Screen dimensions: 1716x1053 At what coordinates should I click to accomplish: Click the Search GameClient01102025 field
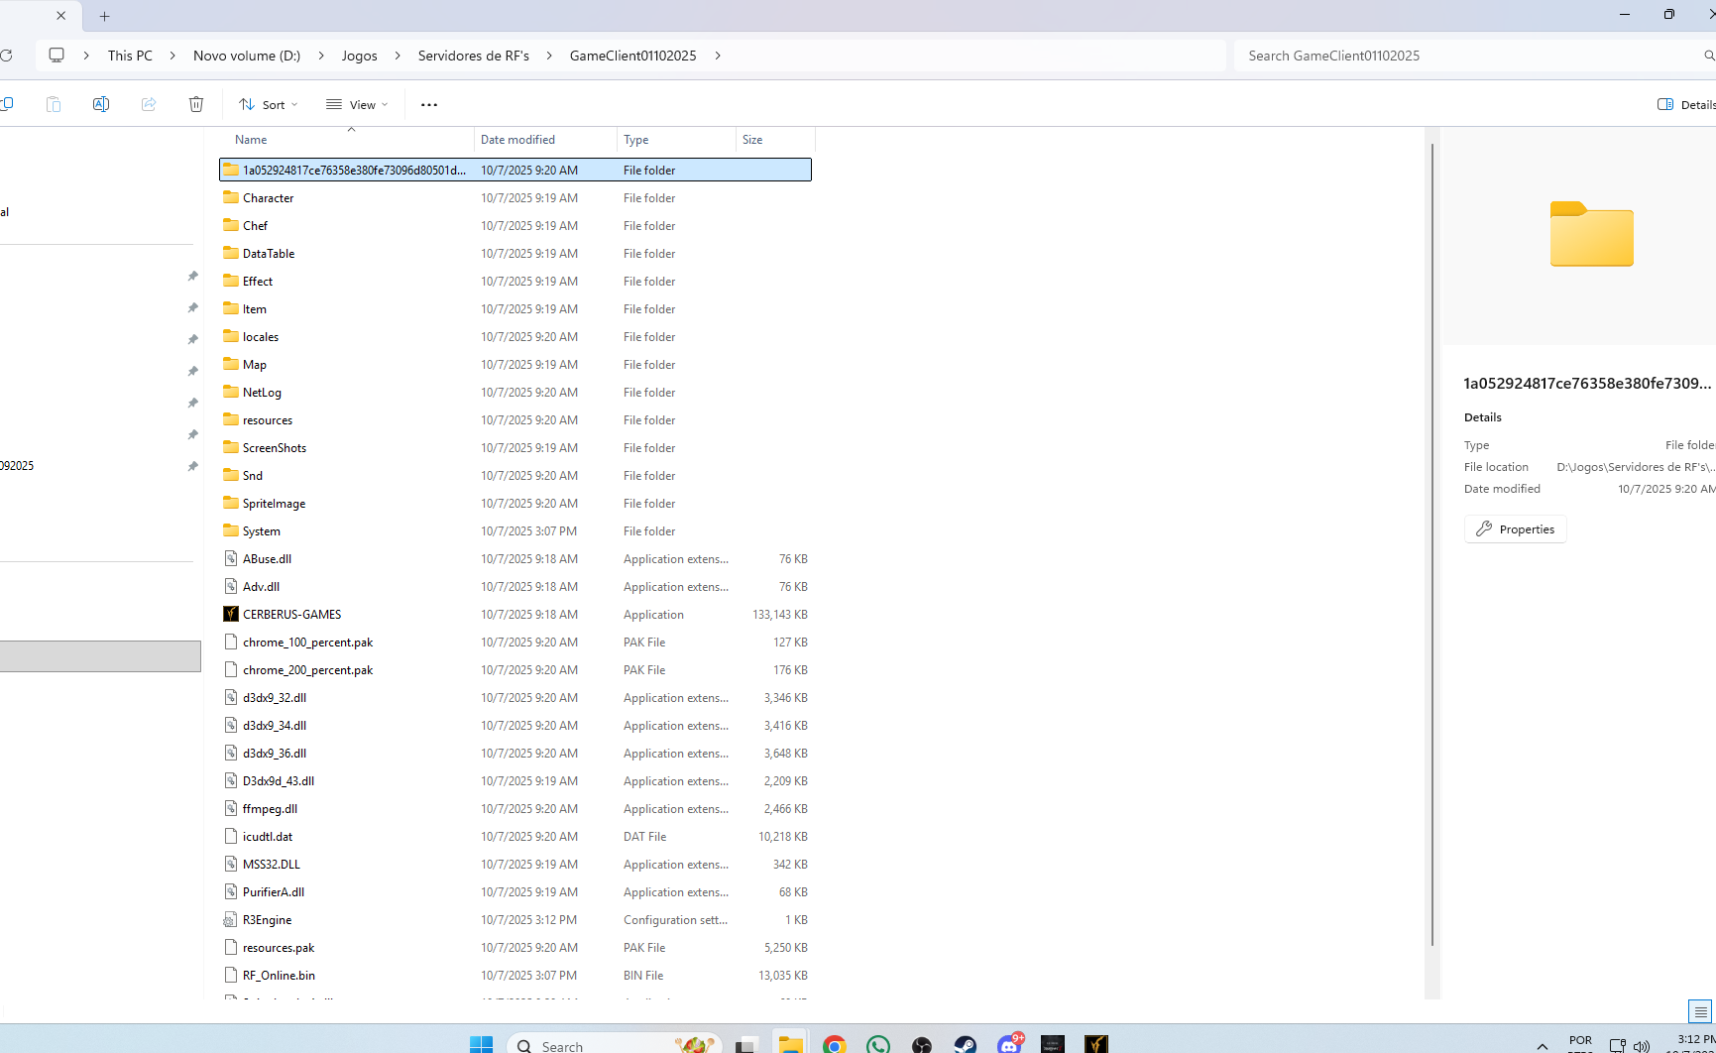point(1467,56)
